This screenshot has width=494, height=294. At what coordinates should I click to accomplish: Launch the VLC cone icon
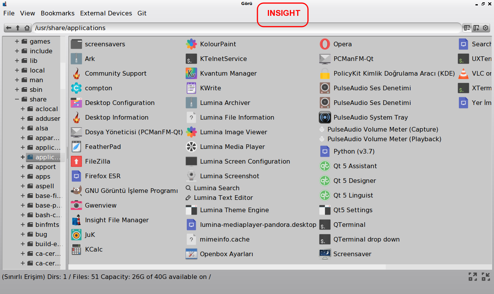[463, 73]
